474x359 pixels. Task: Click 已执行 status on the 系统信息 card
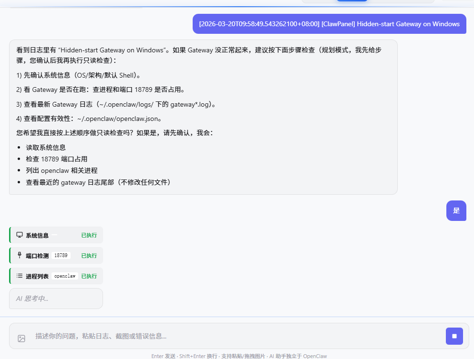click(89, 235)
